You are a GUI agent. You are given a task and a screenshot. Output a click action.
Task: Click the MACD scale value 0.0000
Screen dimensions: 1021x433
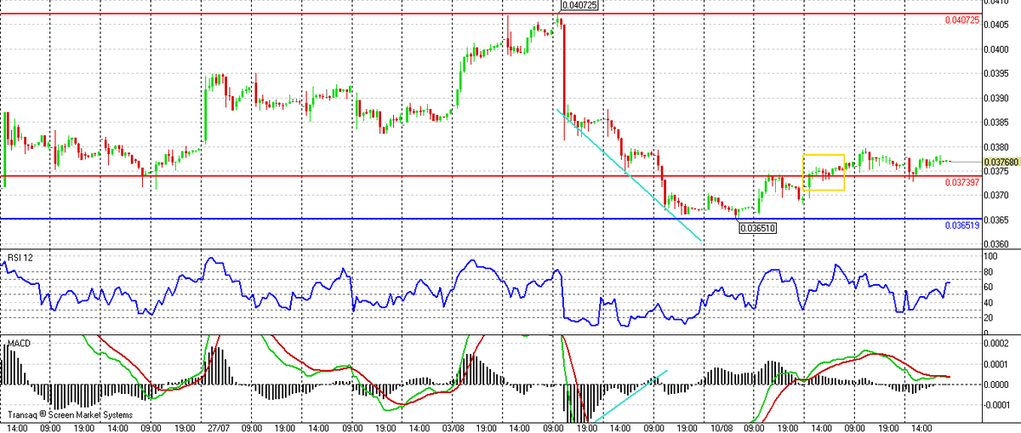pos(998,385)
